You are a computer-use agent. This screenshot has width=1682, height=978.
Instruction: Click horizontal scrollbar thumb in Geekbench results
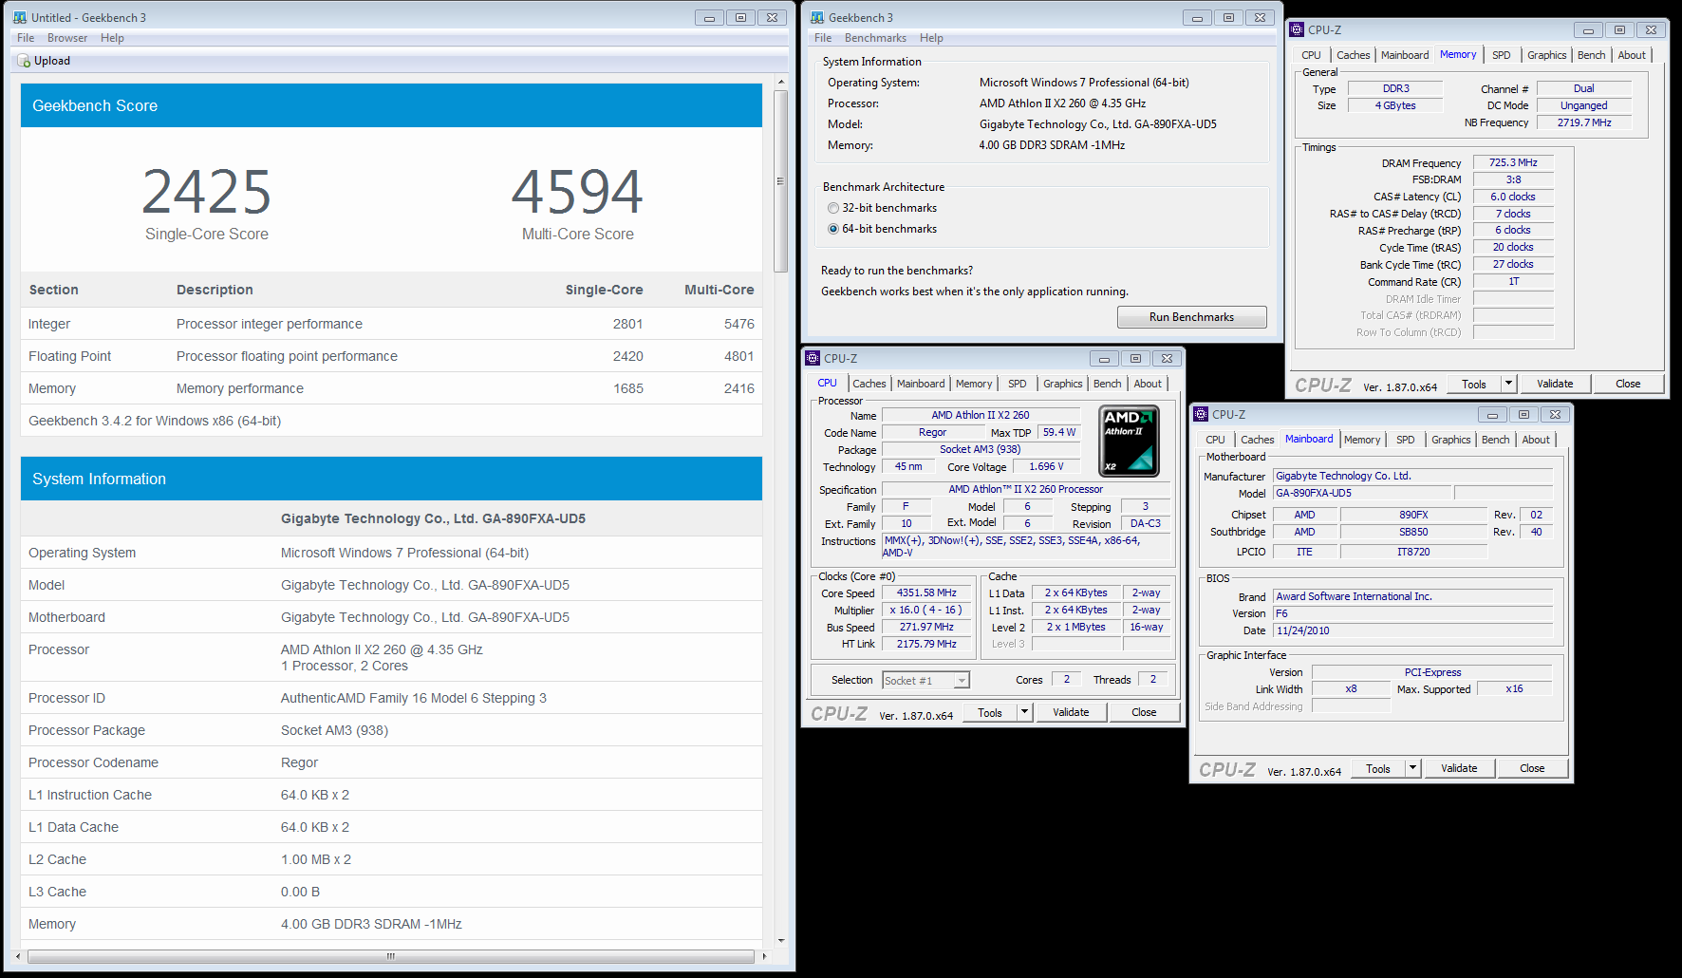(x=390, y=956)
